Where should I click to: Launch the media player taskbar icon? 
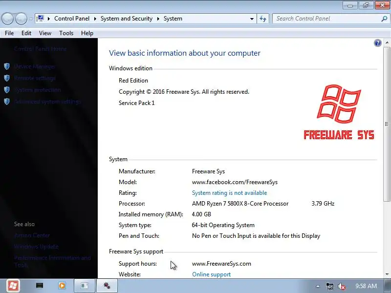pos(62,286)
